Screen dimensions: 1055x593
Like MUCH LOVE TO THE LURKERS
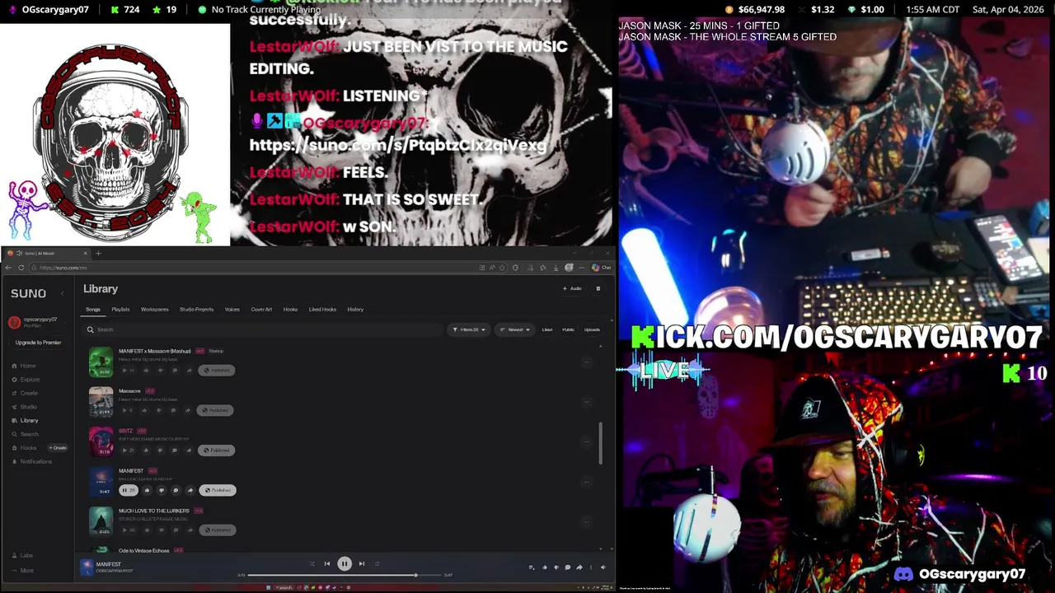pyautogui.click(x=147, y=530)
